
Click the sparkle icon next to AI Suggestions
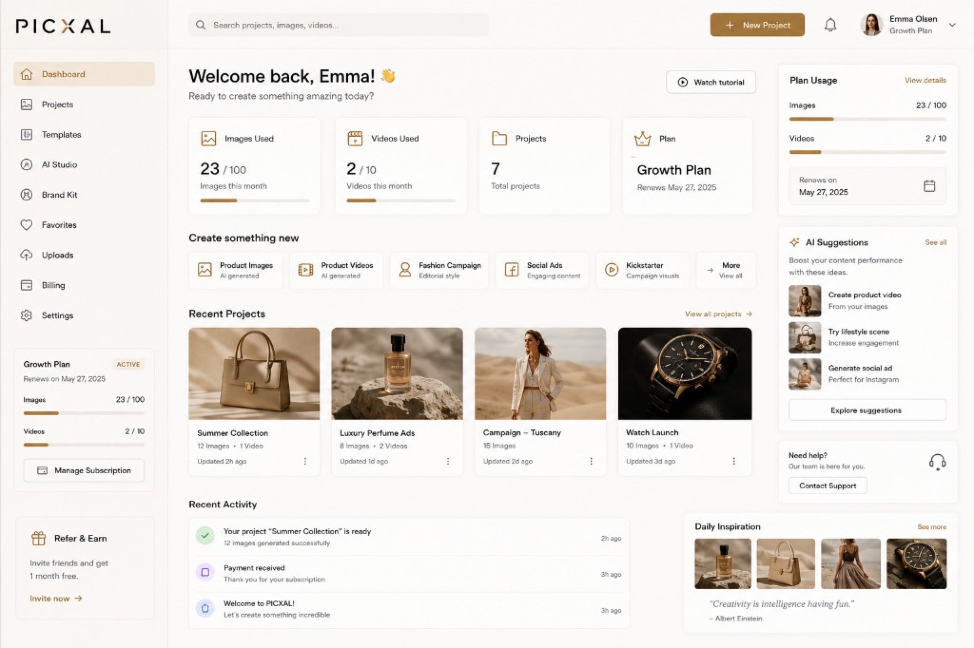click(794, 242)
